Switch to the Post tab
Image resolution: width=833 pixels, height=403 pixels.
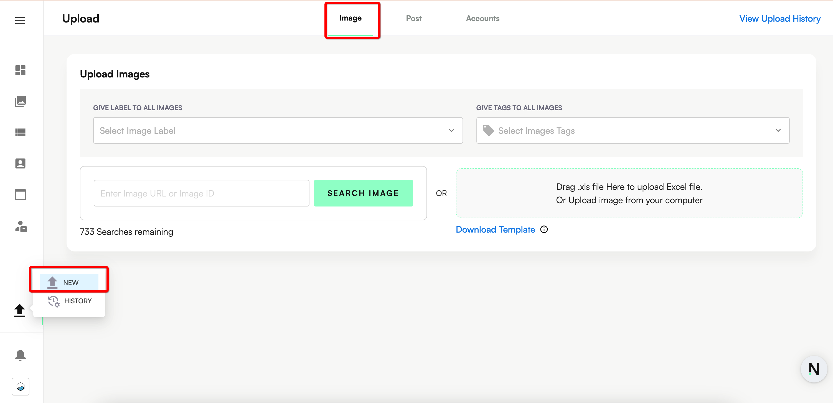(413, 18)
